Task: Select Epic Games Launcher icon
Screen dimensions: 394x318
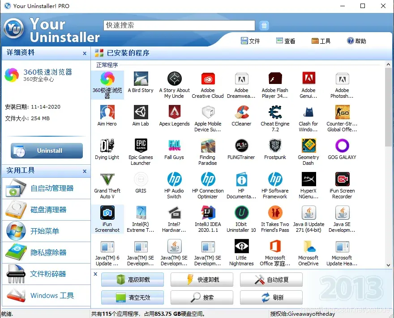Action: click(141, 146)
